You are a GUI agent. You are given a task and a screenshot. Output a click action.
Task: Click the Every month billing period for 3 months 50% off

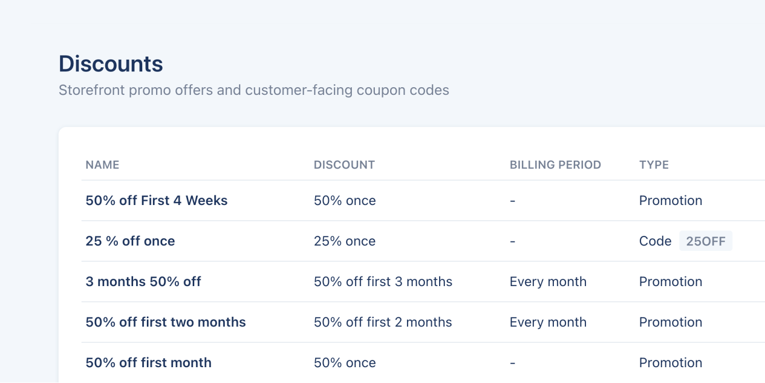548,281
